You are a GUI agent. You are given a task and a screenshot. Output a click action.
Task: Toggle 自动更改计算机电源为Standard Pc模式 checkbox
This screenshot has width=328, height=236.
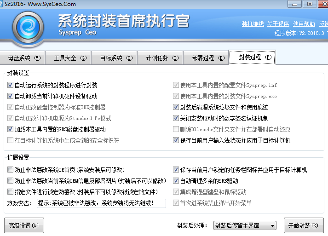10,118
